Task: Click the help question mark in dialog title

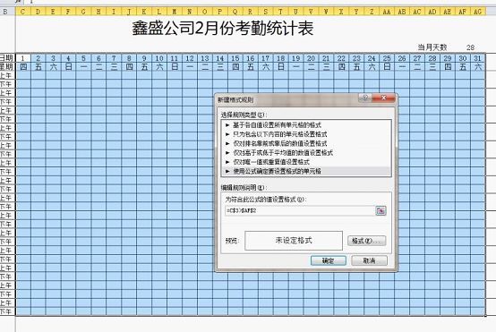Action: click(365, 98)
